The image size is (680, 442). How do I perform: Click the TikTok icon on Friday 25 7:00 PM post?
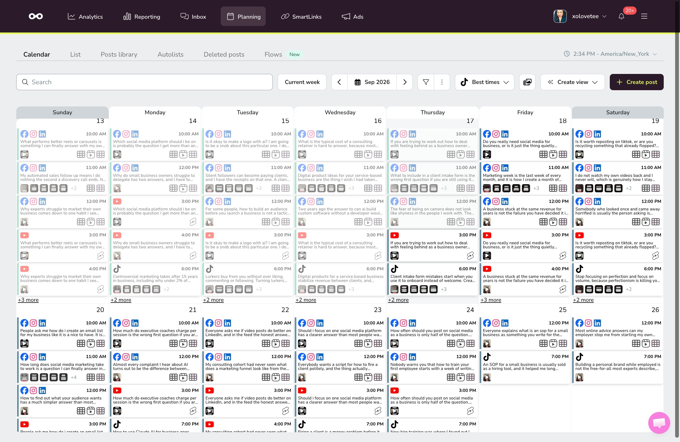pyautogui.click(x=487, y=357)
